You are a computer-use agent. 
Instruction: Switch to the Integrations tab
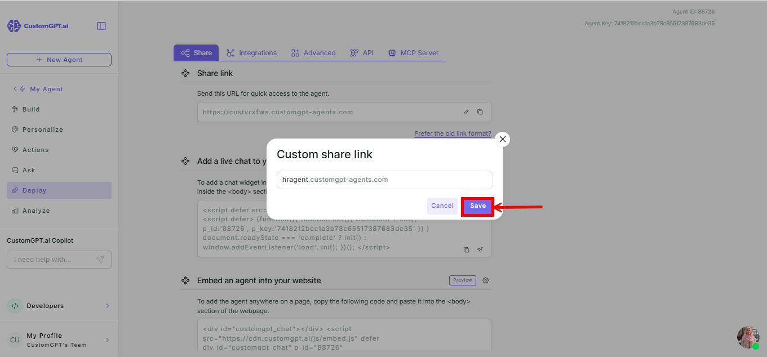click(251, 53)
